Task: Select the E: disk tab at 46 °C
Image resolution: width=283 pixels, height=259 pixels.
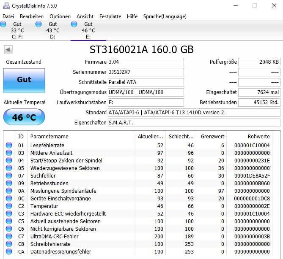Action: [88, 30]
